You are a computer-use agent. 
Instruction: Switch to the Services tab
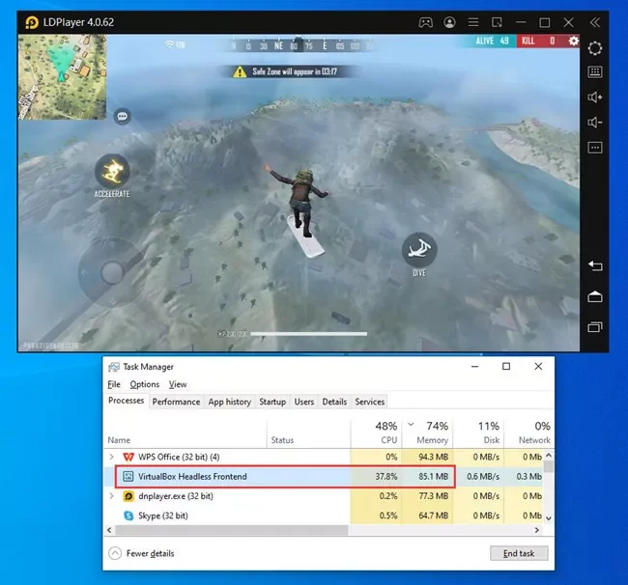370,402
